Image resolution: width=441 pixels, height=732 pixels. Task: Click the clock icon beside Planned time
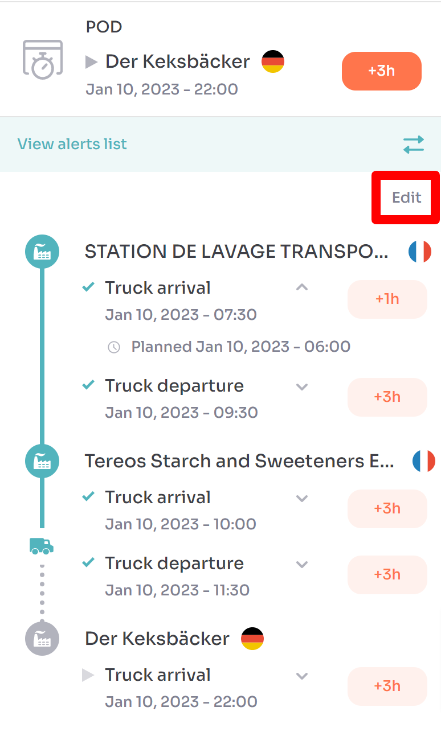click(114, 347)
